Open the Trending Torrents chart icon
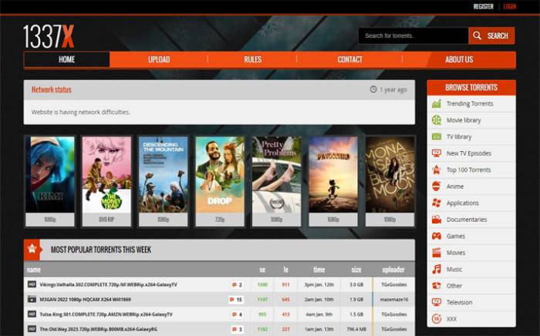 pos(437,103)
